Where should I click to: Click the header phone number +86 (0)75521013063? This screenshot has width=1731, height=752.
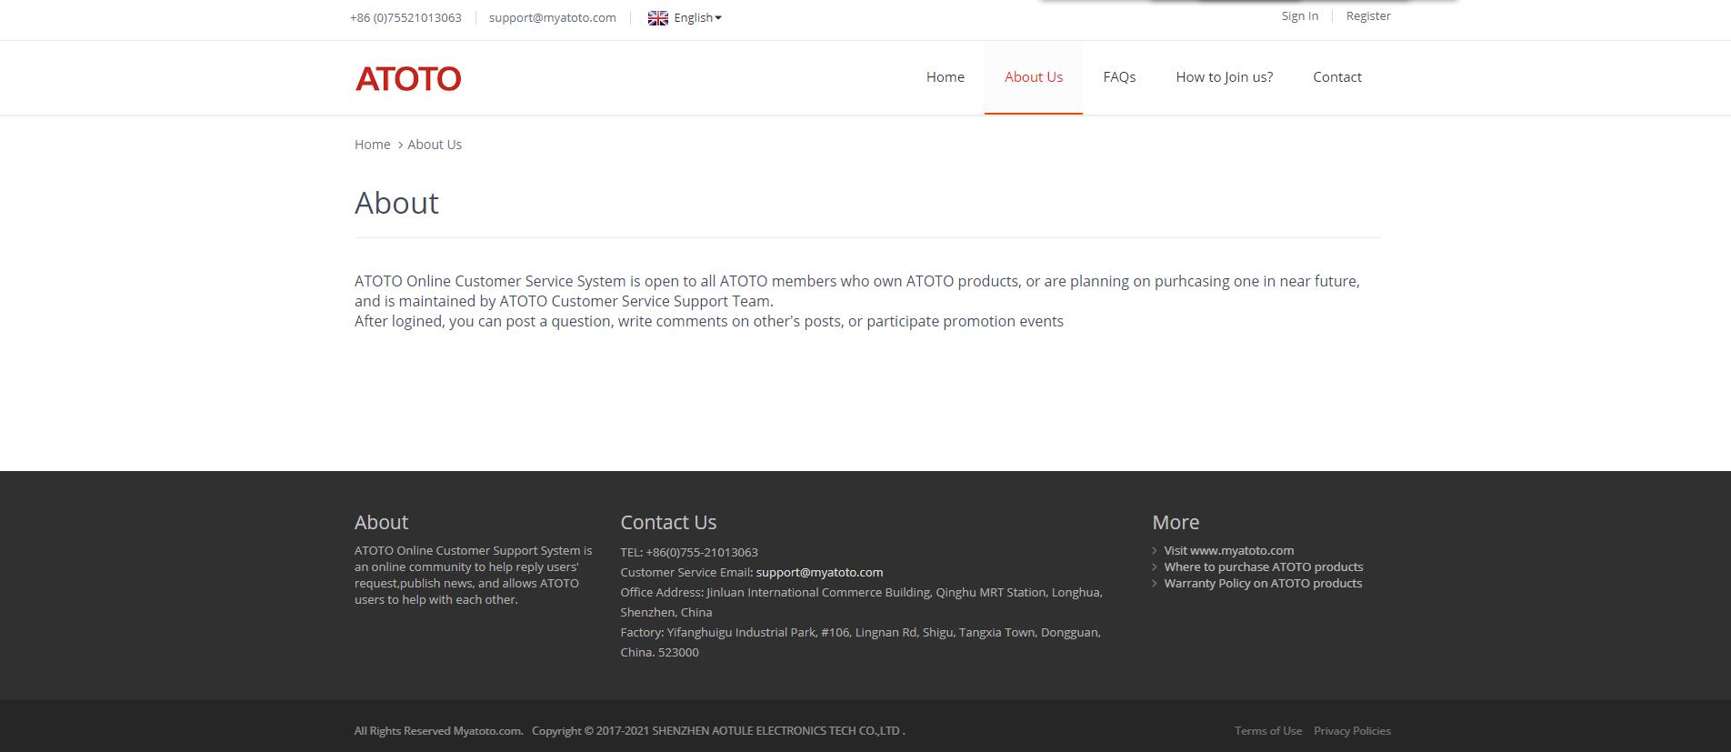[x=405, y=18]
